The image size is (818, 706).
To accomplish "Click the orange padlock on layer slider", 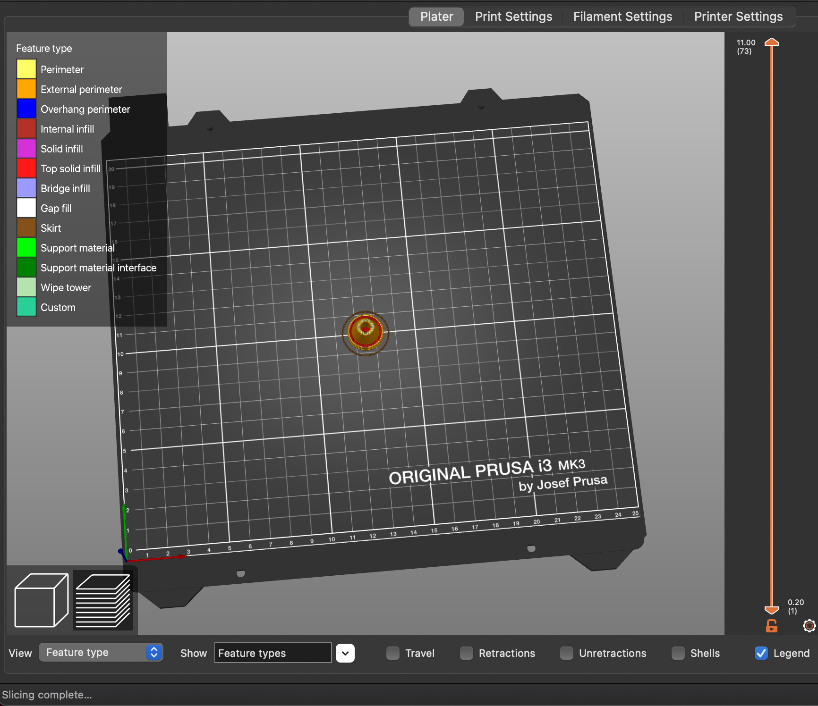I will point(771,626).
